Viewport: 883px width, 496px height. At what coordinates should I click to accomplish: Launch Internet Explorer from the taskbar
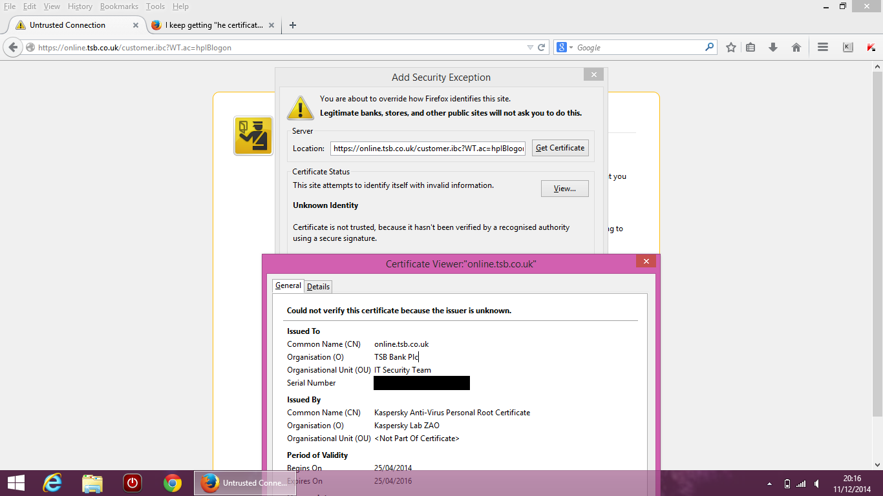52,483
